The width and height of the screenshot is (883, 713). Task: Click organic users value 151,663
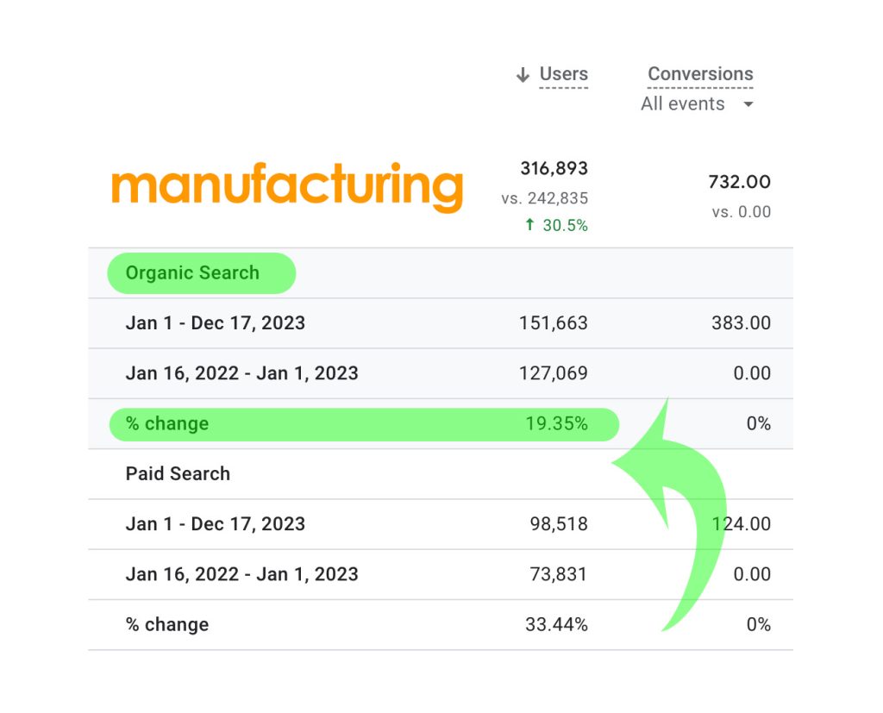pyautogui.click(x=554, y=323)
